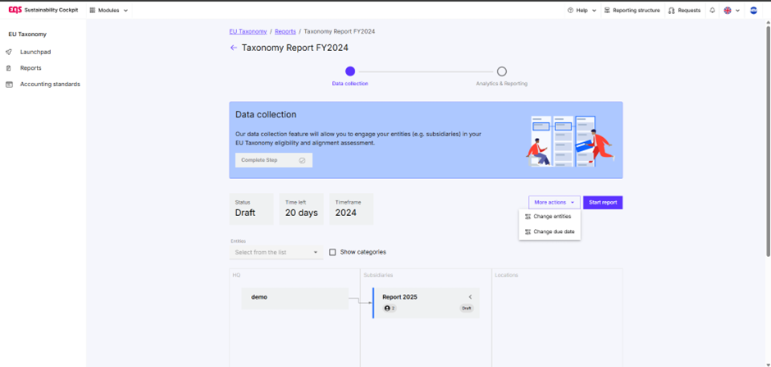Click the back arrow beside report title
This screenshot has width=771, height=367.
point(234,48)
